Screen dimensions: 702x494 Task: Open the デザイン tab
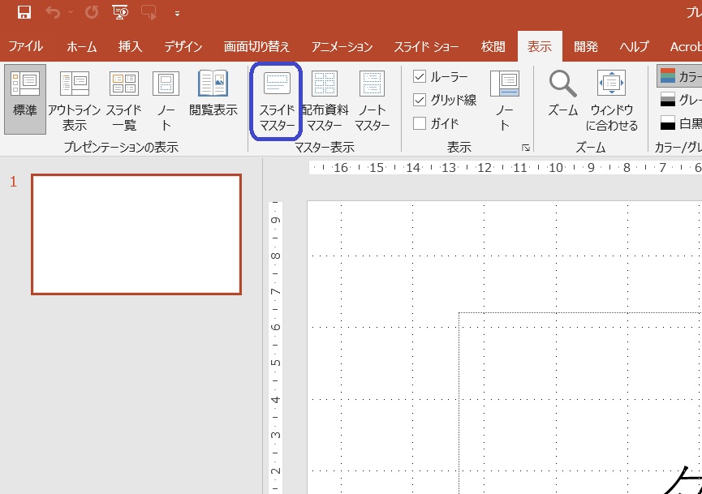click(x=183, y=46)
